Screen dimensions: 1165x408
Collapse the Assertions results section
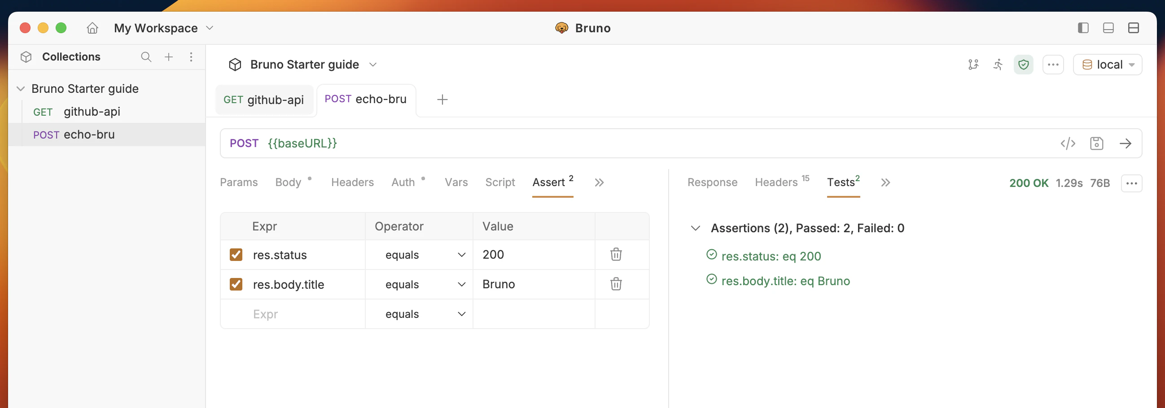click(x=696, y=228)
